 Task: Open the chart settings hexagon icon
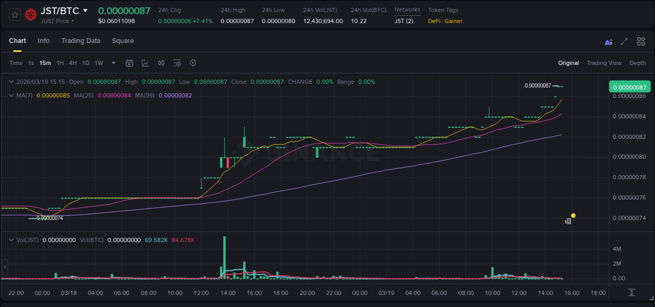click(x=193, y=63)
